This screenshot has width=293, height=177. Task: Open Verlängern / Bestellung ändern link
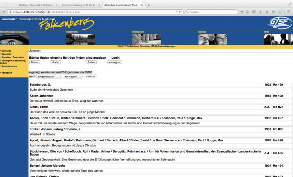pos(13,62)
